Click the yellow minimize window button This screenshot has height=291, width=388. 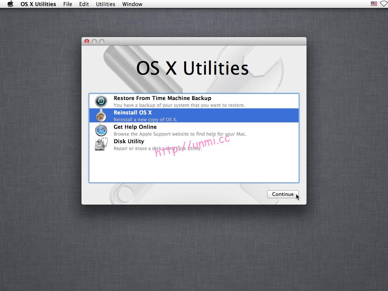click(x=94, y=41)
